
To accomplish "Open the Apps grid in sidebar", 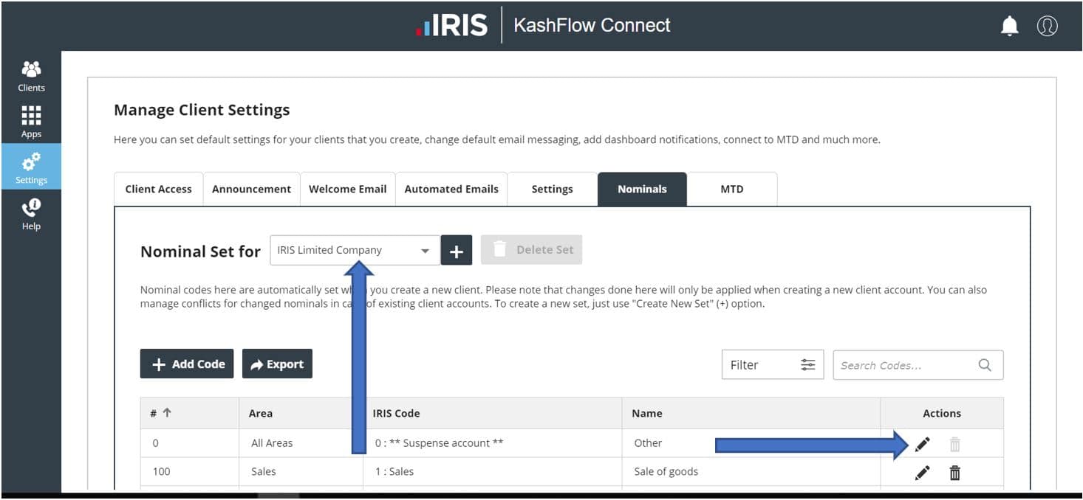I will [31, 122].
